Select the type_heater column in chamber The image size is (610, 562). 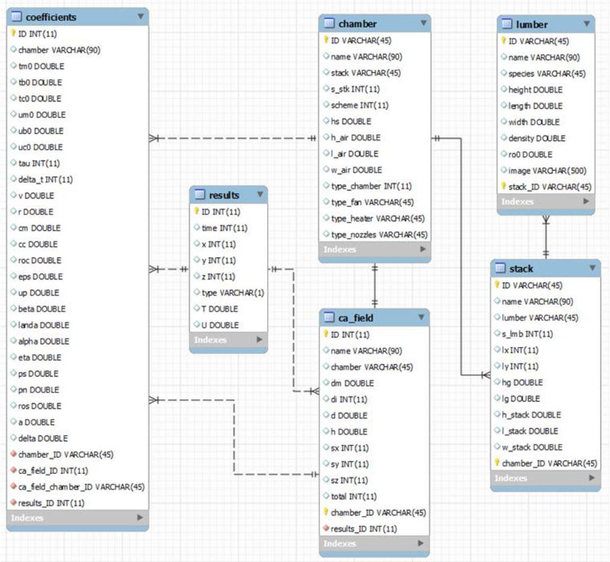[378, 218]
